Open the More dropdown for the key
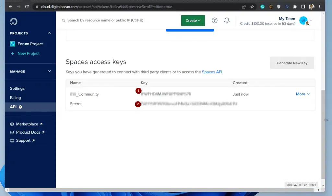 [x=303, y=94]
